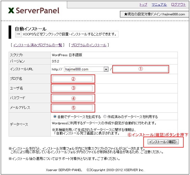This screenshot has height=175, width=190.
Task: Click the Xserver SERVER-PANEL copyright footer
Action: [95, 170]
